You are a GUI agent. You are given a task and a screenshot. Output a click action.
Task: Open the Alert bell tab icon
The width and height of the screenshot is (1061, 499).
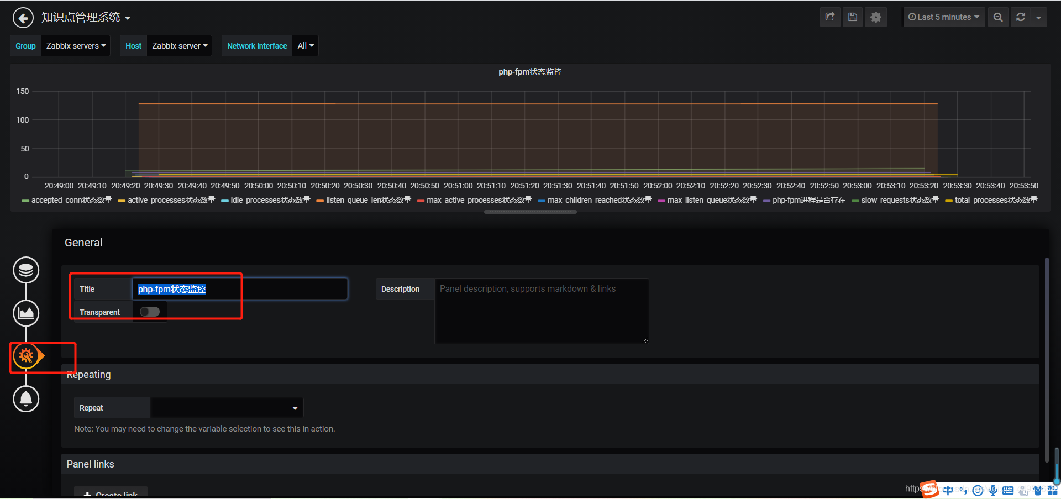[x=26, y=399]
